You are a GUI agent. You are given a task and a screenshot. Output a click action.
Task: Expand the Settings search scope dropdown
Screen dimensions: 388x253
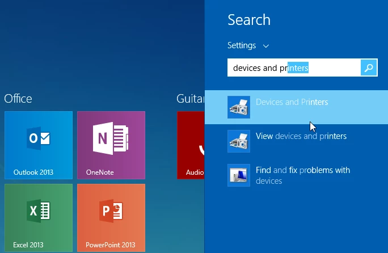[248, 45]
